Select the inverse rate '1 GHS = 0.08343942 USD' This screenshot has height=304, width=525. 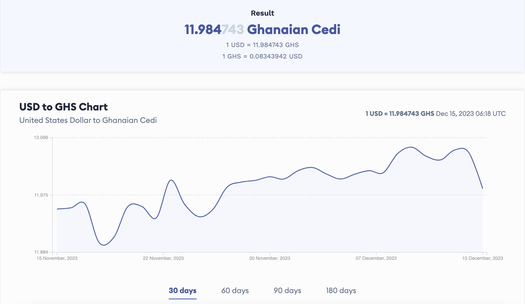tap(262, 56)
